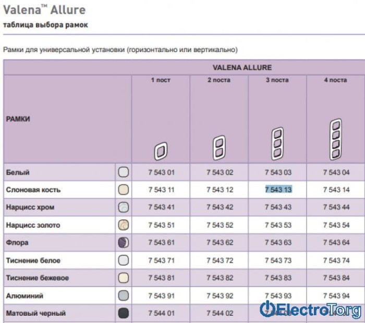Click code 7 543 44
Screen dimensions: 365x323
click(x=336, y=207)
